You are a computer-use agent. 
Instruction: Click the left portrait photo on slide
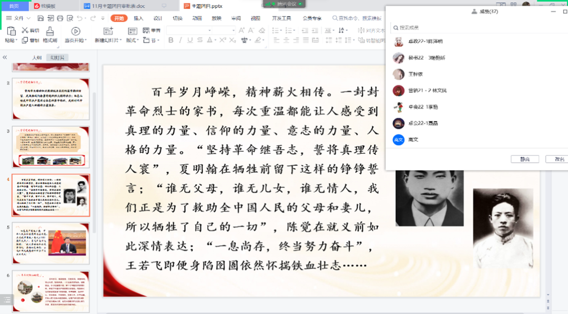tap(429, 198)
